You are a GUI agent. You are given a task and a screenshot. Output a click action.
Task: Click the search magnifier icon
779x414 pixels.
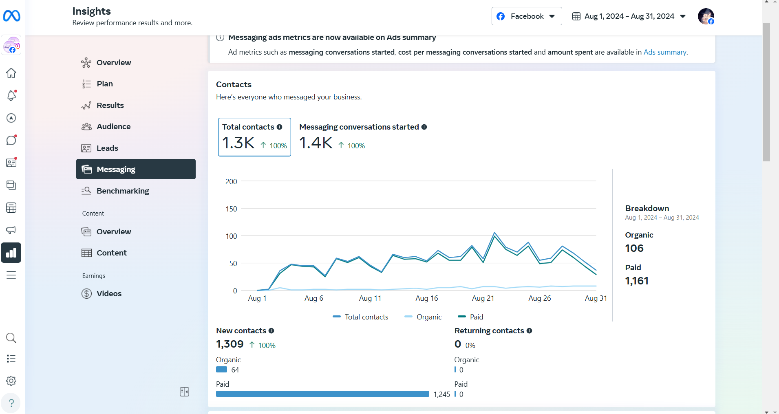(x=11, y=338)
